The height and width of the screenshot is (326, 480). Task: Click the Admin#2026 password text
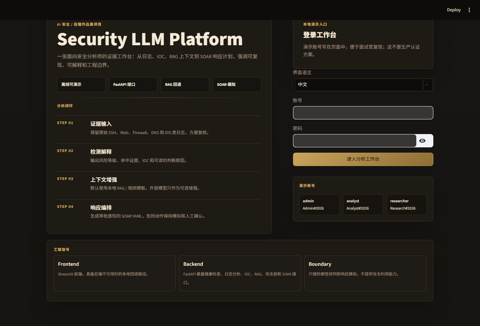click(x=313, y=208)
